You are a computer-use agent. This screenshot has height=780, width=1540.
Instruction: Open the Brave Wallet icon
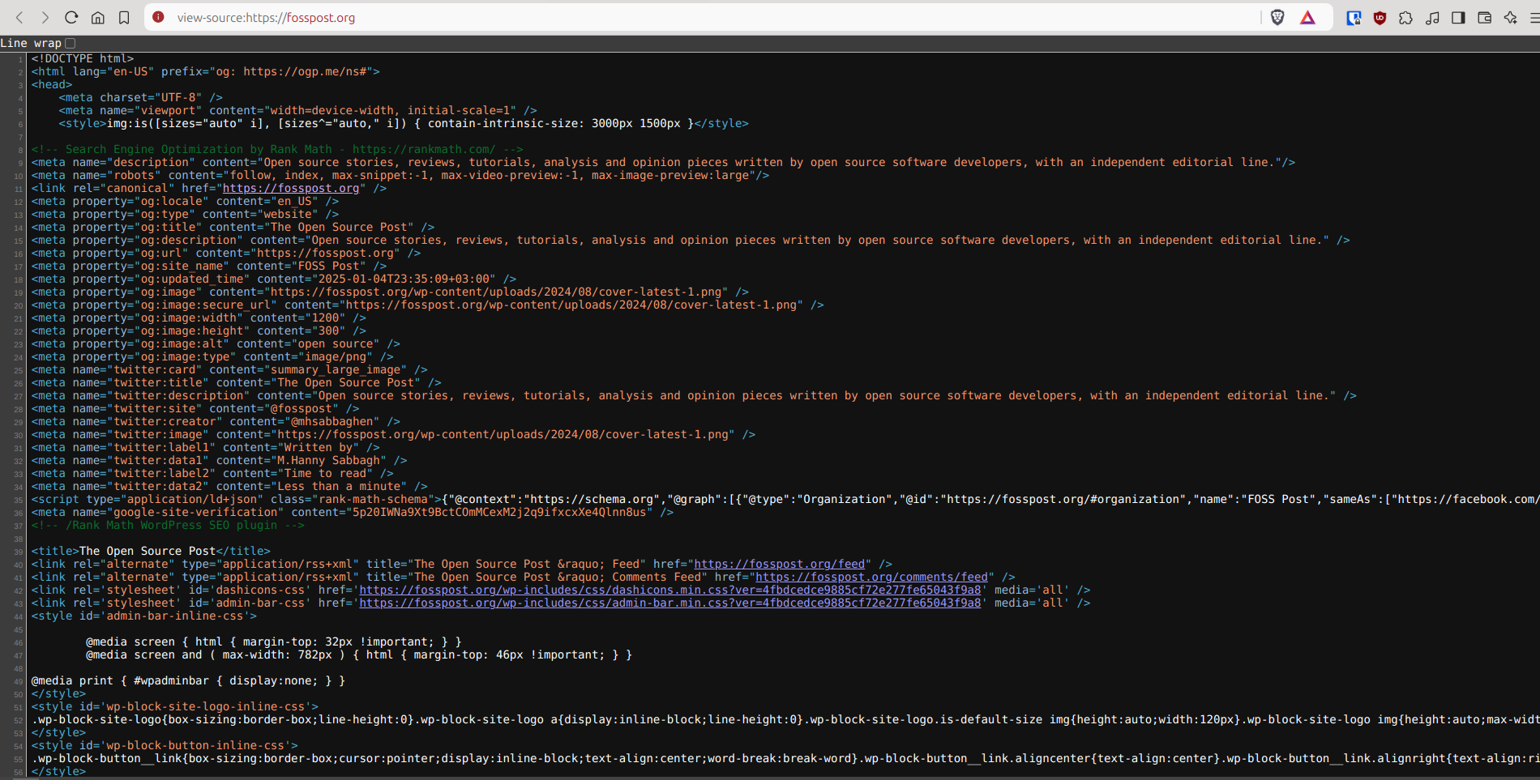pyautogui.click(x=1484, y=18)
